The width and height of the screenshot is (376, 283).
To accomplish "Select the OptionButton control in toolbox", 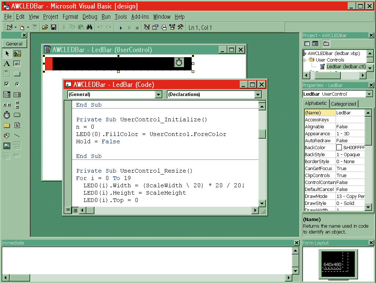I will coord(17,84).
